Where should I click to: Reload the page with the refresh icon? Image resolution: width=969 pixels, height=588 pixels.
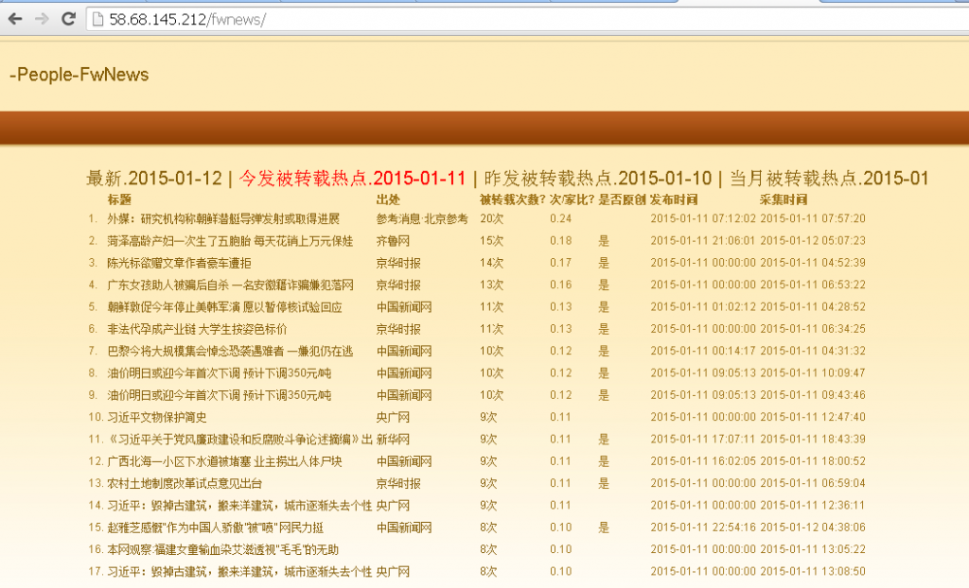point(68,19)
